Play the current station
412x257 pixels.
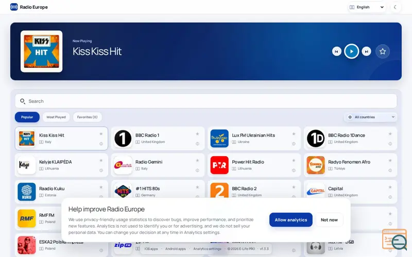[x=351, y=51]
